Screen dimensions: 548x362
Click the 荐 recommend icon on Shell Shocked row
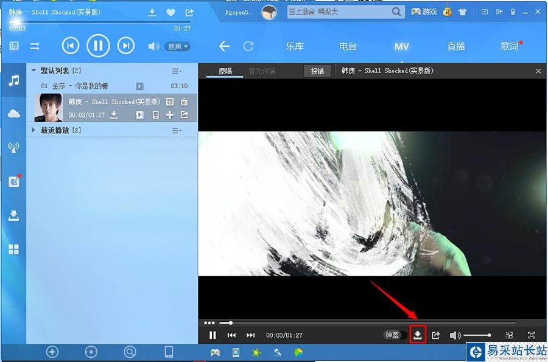[169, 102]
